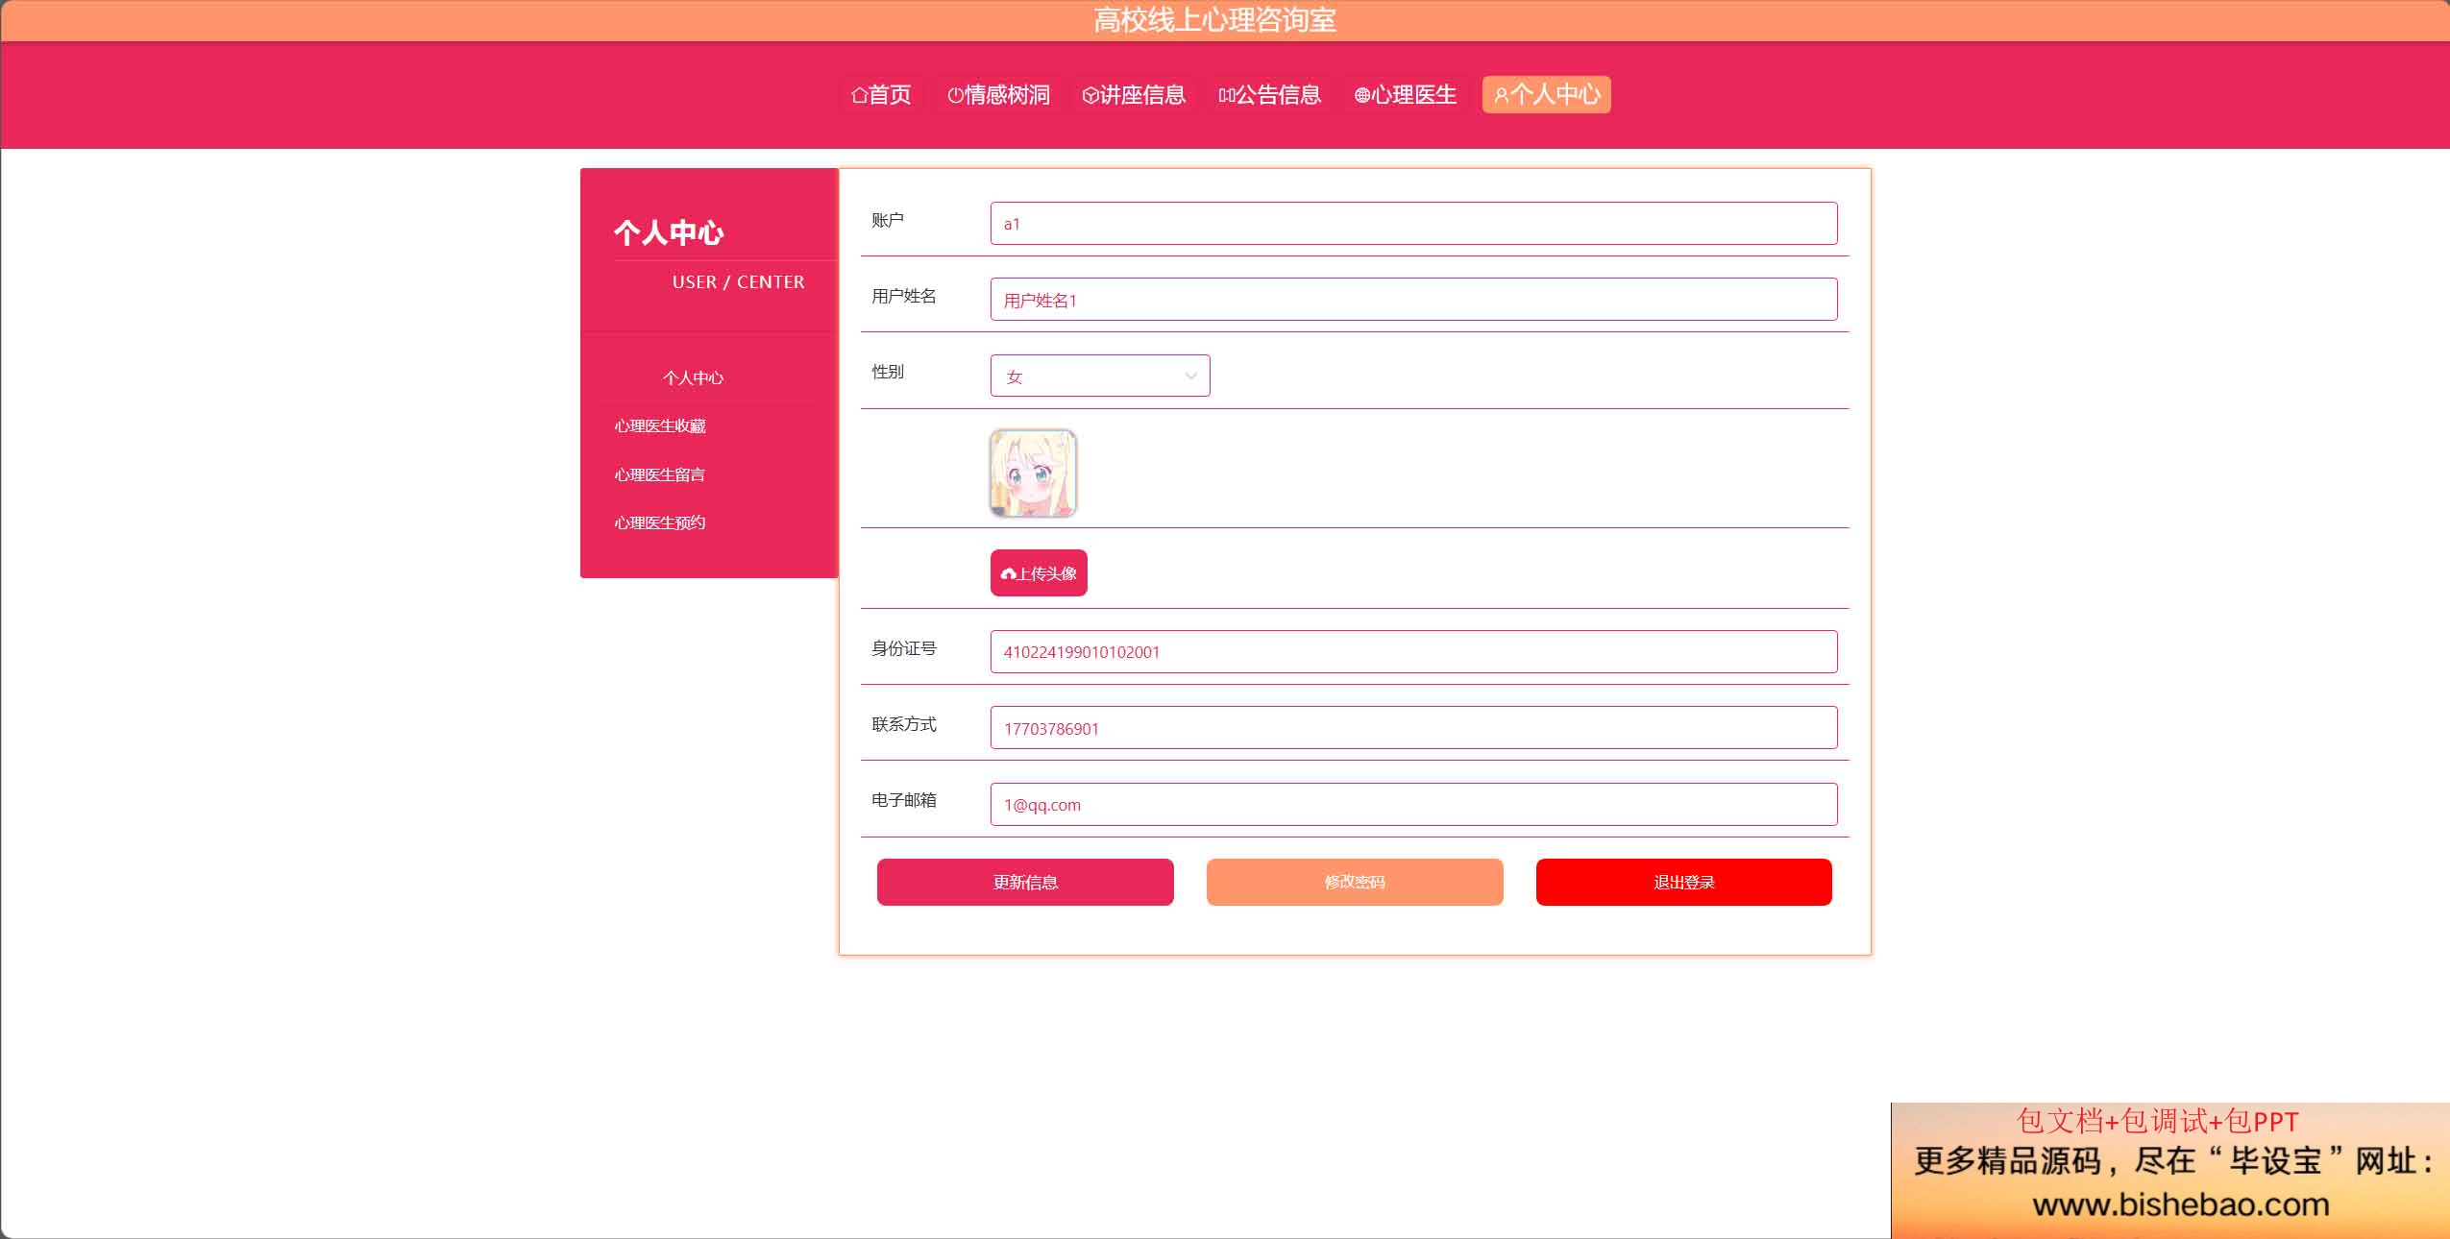Click the 修改密码 button
The image size is (2450, 1239).
(1355, 882)
